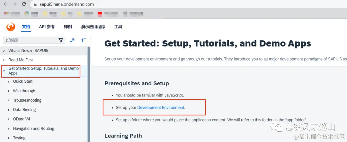Expand the Quick Start node
347x142 pixels.
9,81
